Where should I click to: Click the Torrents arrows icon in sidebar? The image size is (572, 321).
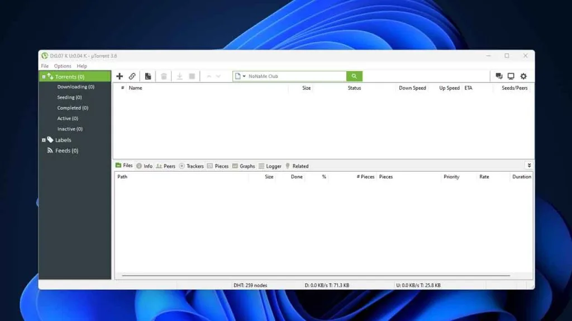50,76
